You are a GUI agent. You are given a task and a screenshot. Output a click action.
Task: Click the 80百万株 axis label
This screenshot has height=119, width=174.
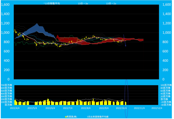pos(165,88)
